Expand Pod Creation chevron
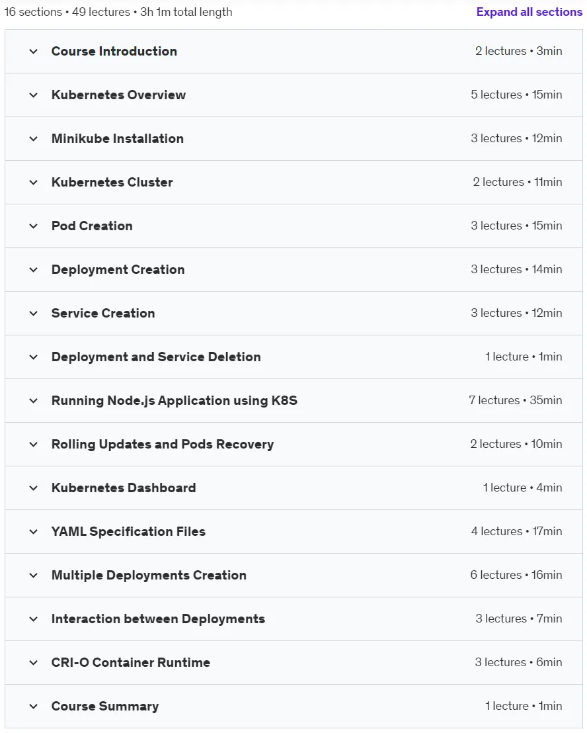 [33, 226]
